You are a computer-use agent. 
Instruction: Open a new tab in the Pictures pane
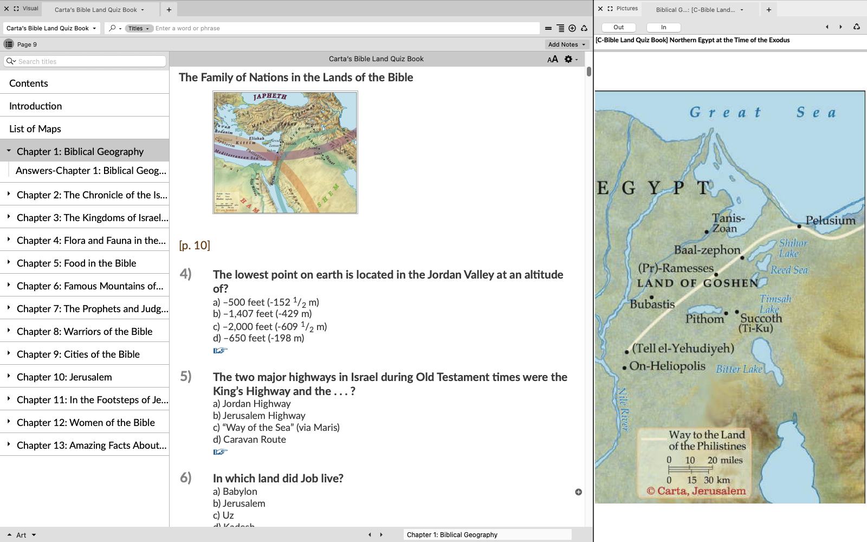(768, 10)
